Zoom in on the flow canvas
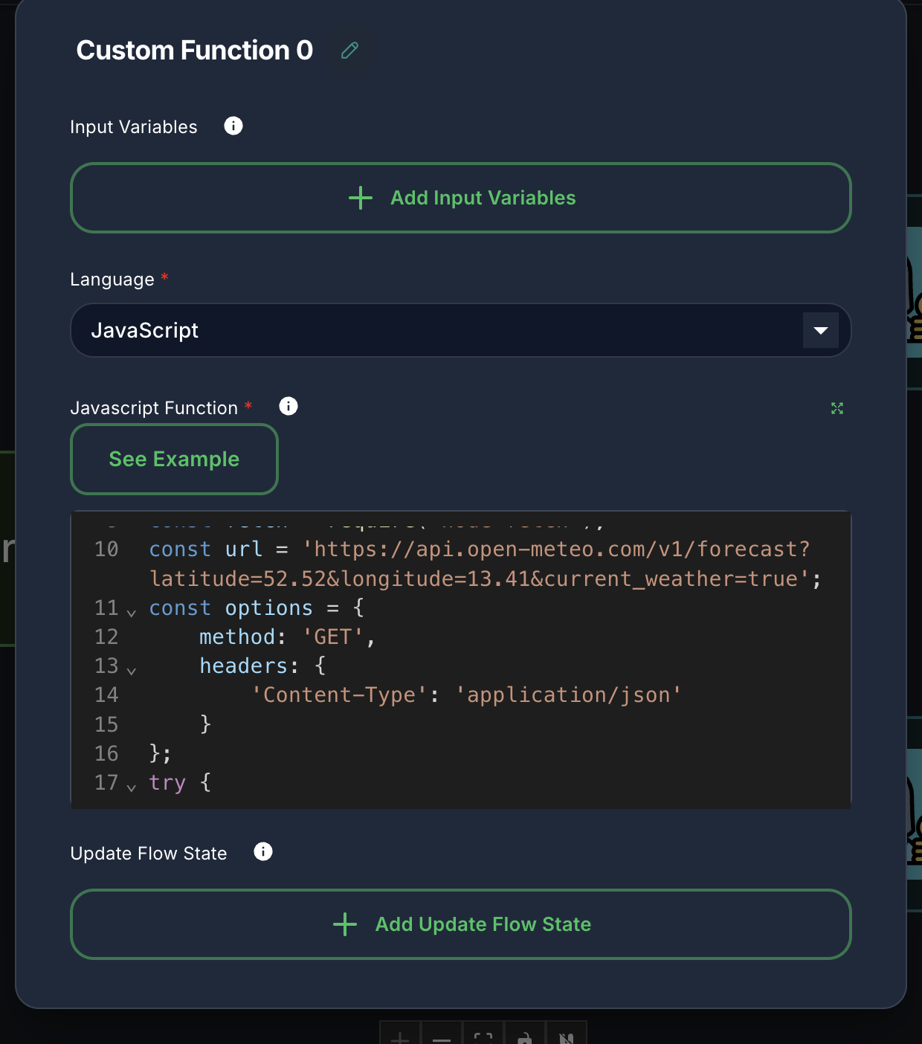This screenshot has width=922, height=1044. tap(399, 1038)
